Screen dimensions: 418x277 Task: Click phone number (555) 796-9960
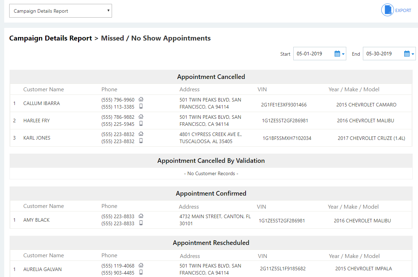coord(118,100)
